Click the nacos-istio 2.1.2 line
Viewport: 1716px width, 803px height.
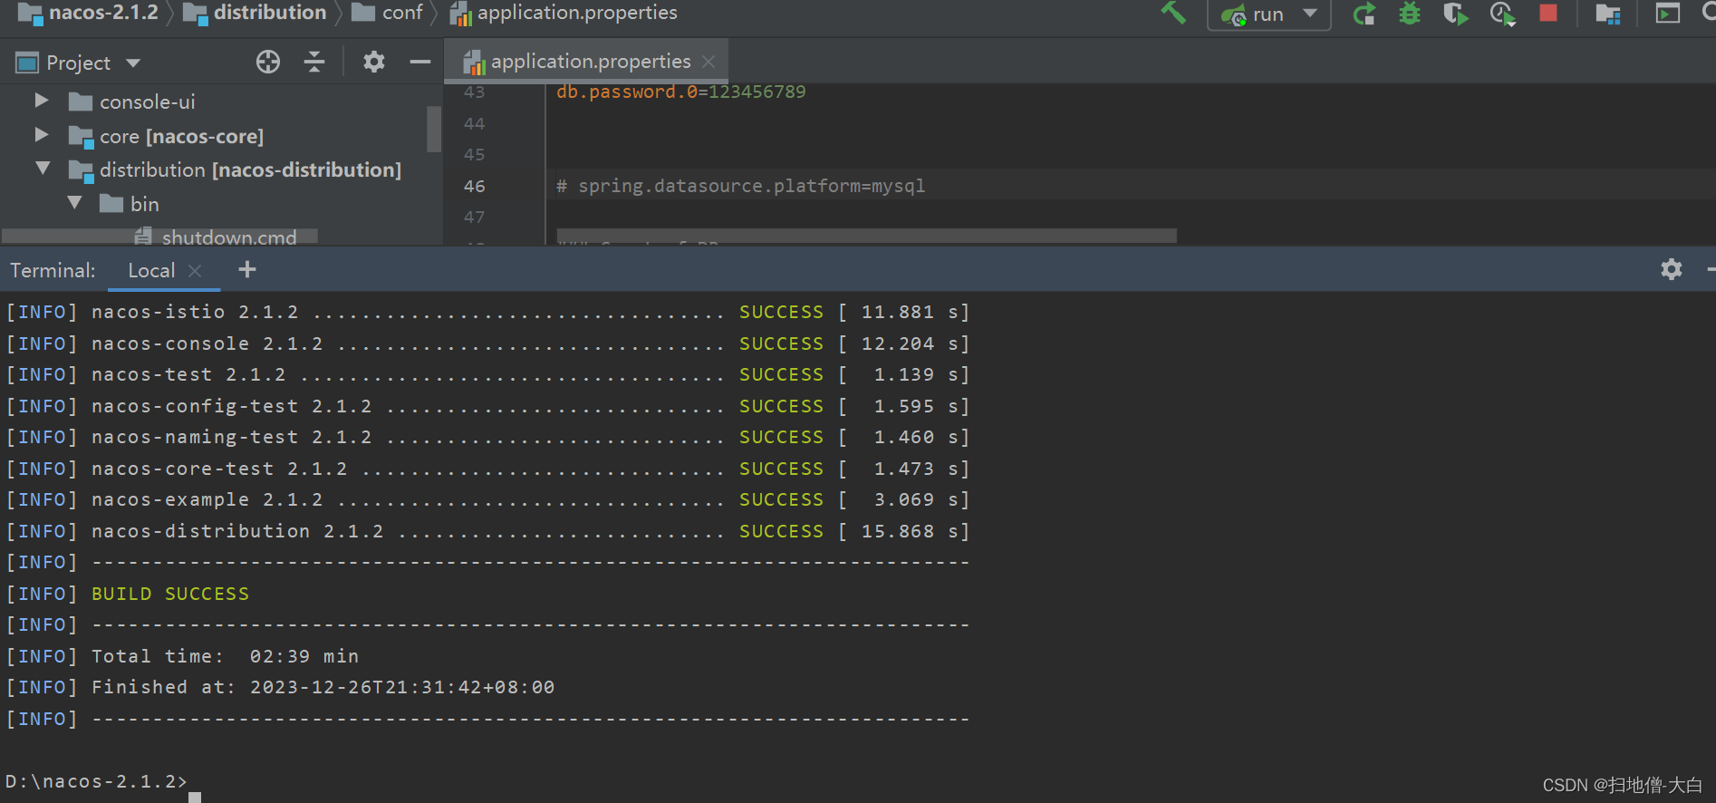[488, 312]
